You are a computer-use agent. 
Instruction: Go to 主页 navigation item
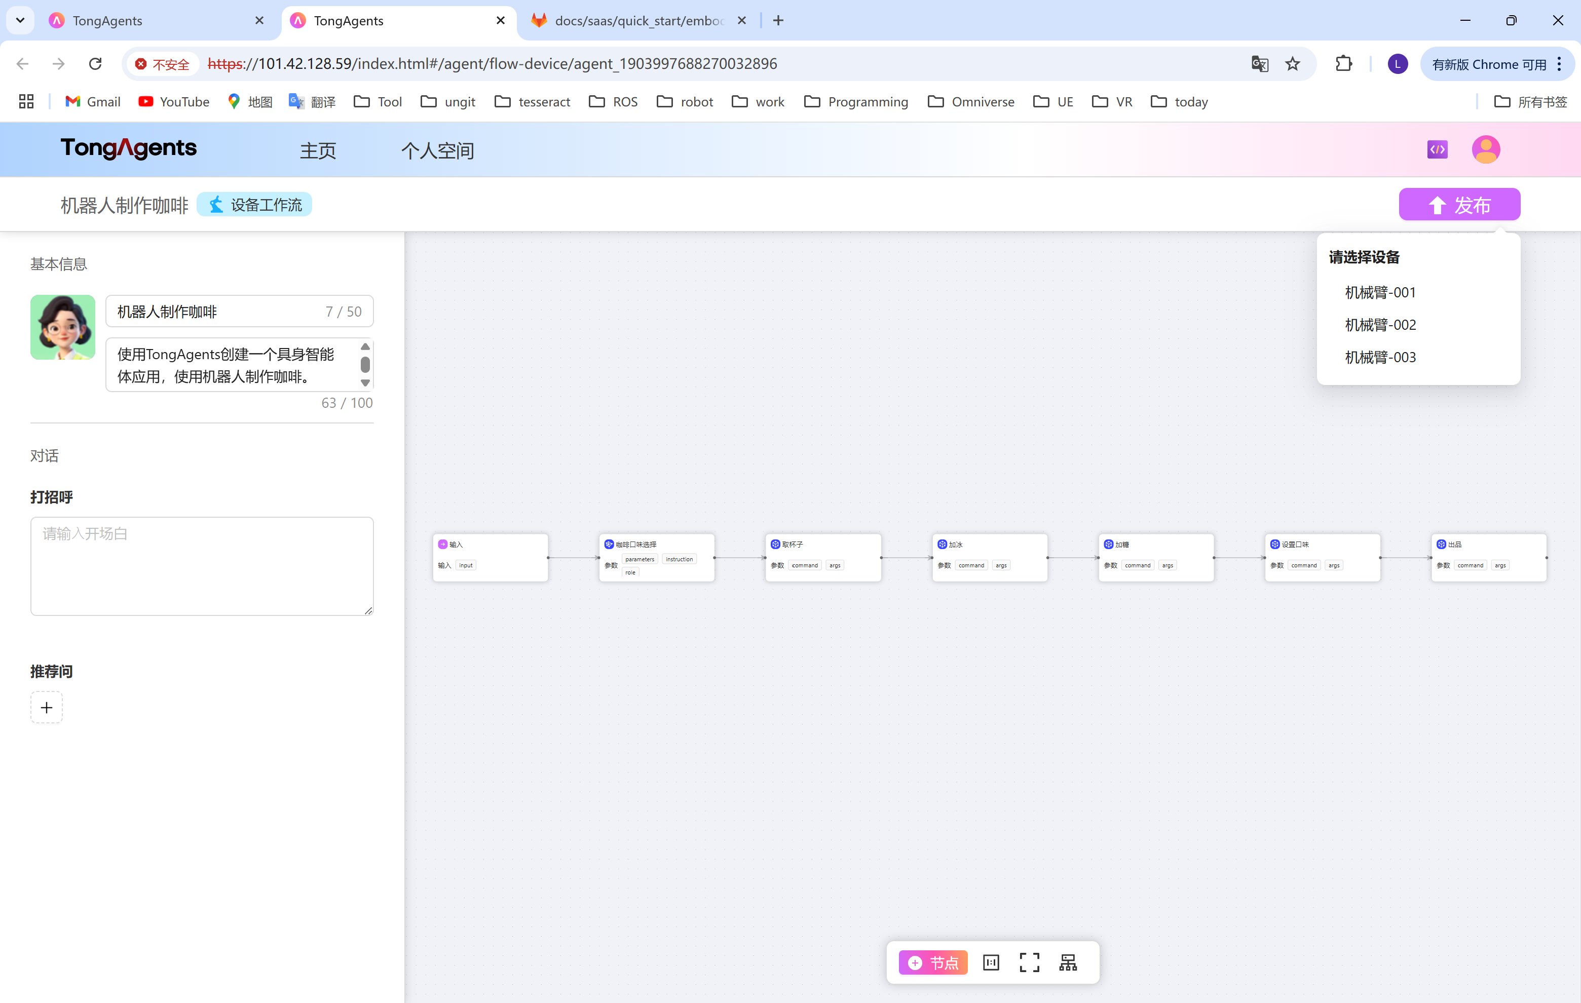click(x=318, y=151)
